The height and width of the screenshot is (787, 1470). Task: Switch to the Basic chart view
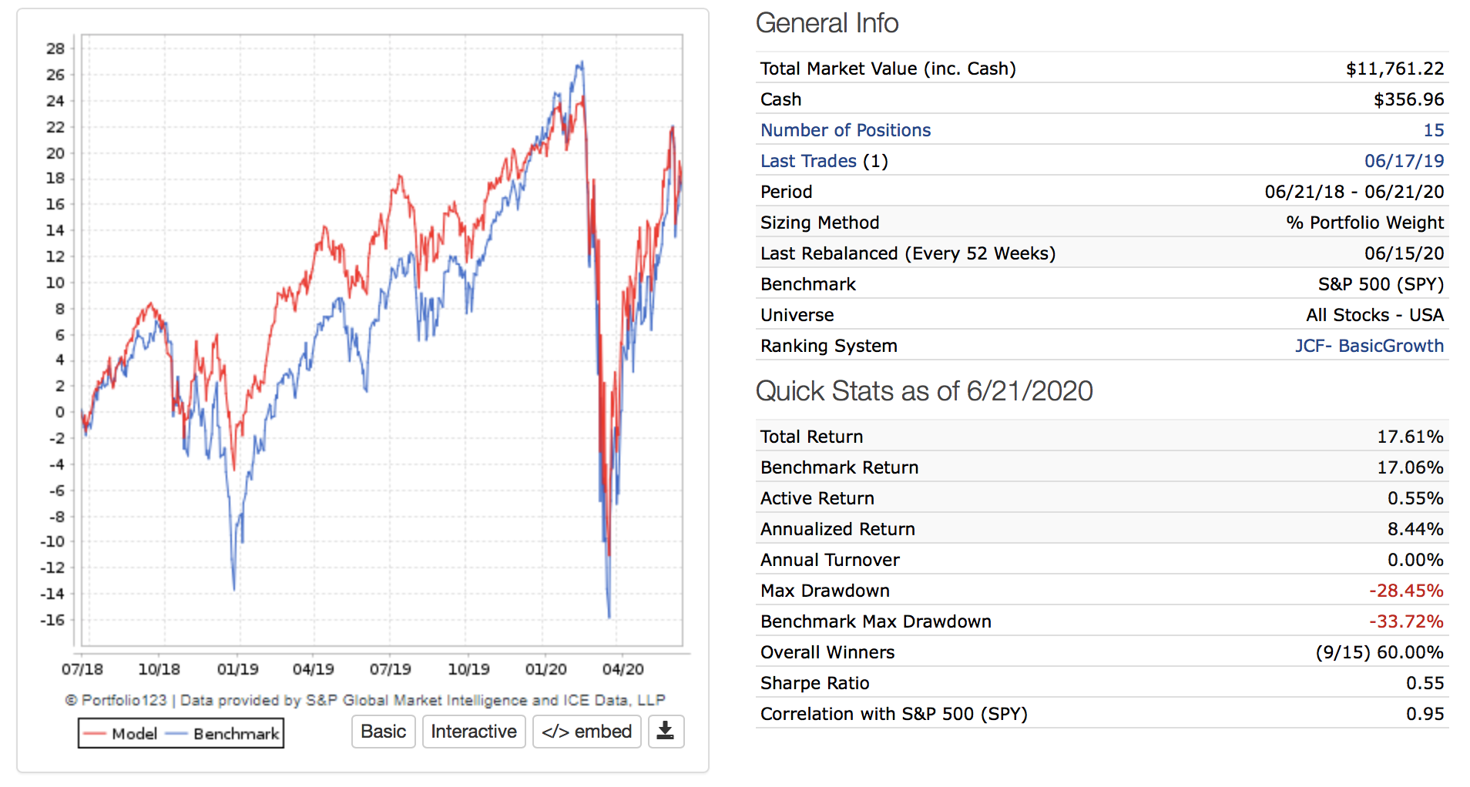pyautogui.click(x=383, y=731)
